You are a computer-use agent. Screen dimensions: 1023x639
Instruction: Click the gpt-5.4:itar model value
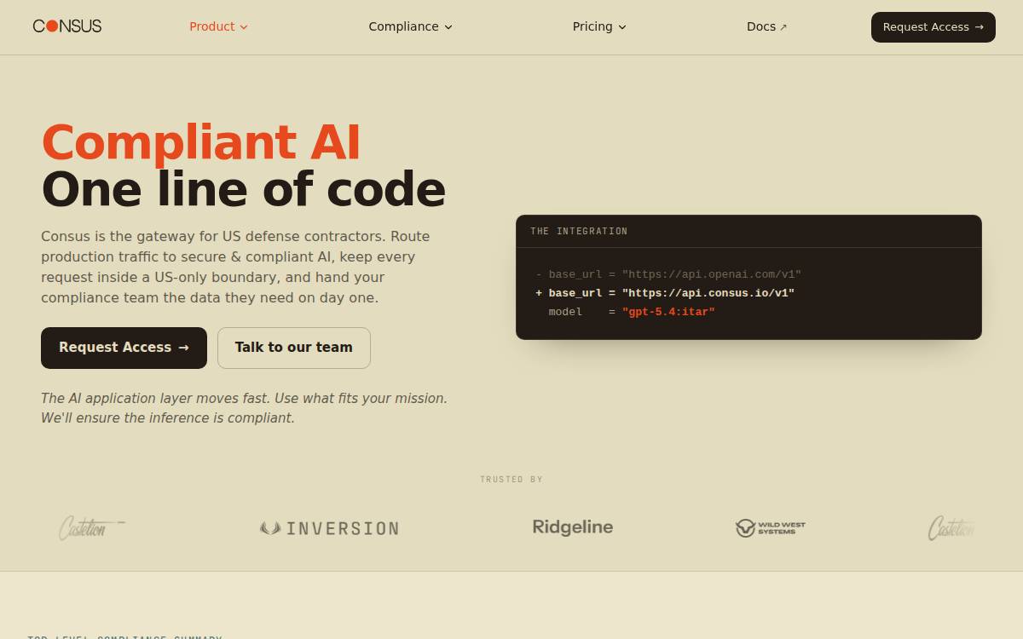pos(668,312)
